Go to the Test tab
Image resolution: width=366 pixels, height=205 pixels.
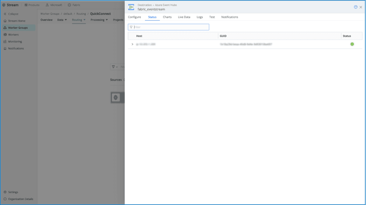click(212, 17)
